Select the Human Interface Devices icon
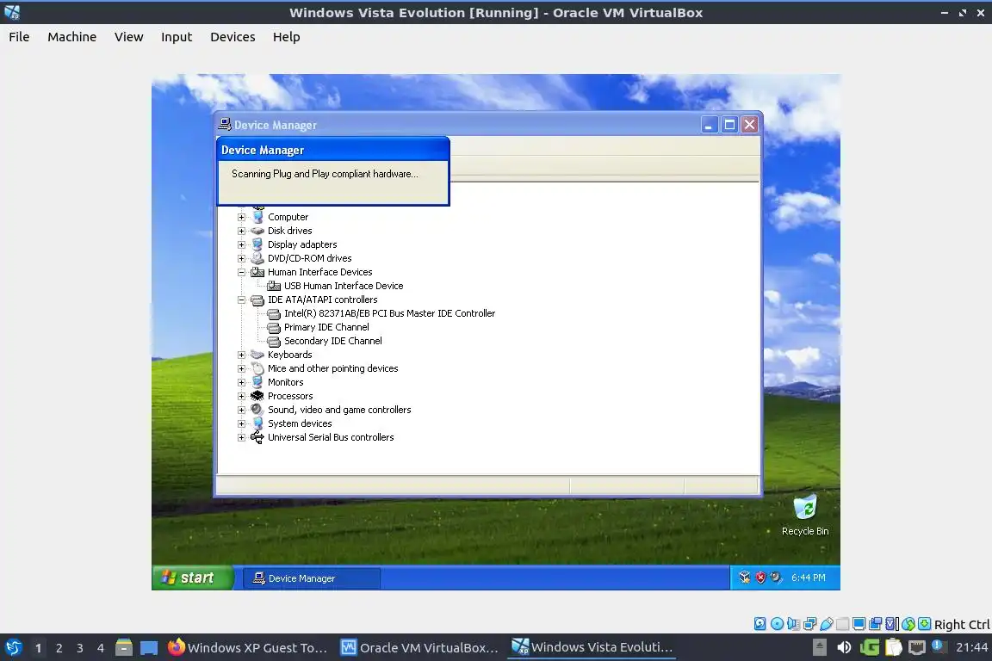Viewport: 992px width, 661px height. (257, 272)
